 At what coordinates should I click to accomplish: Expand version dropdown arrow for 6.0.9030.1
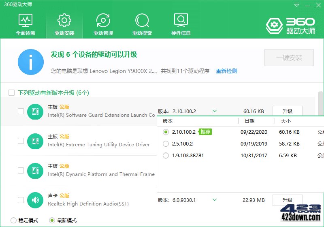215,200
